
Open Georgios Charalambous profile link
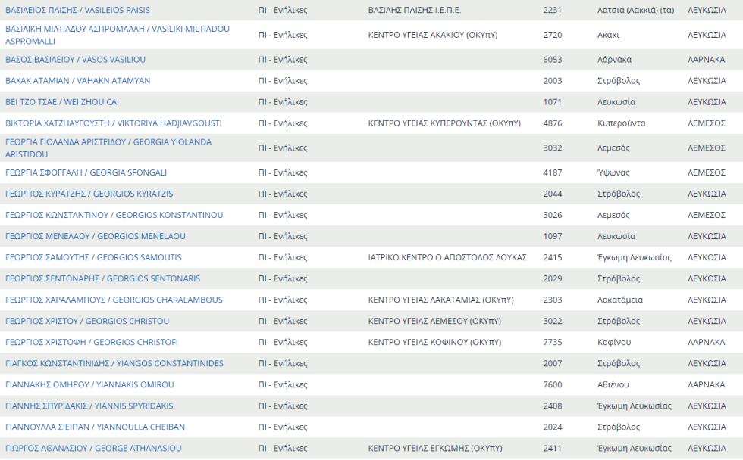[114, 300]
